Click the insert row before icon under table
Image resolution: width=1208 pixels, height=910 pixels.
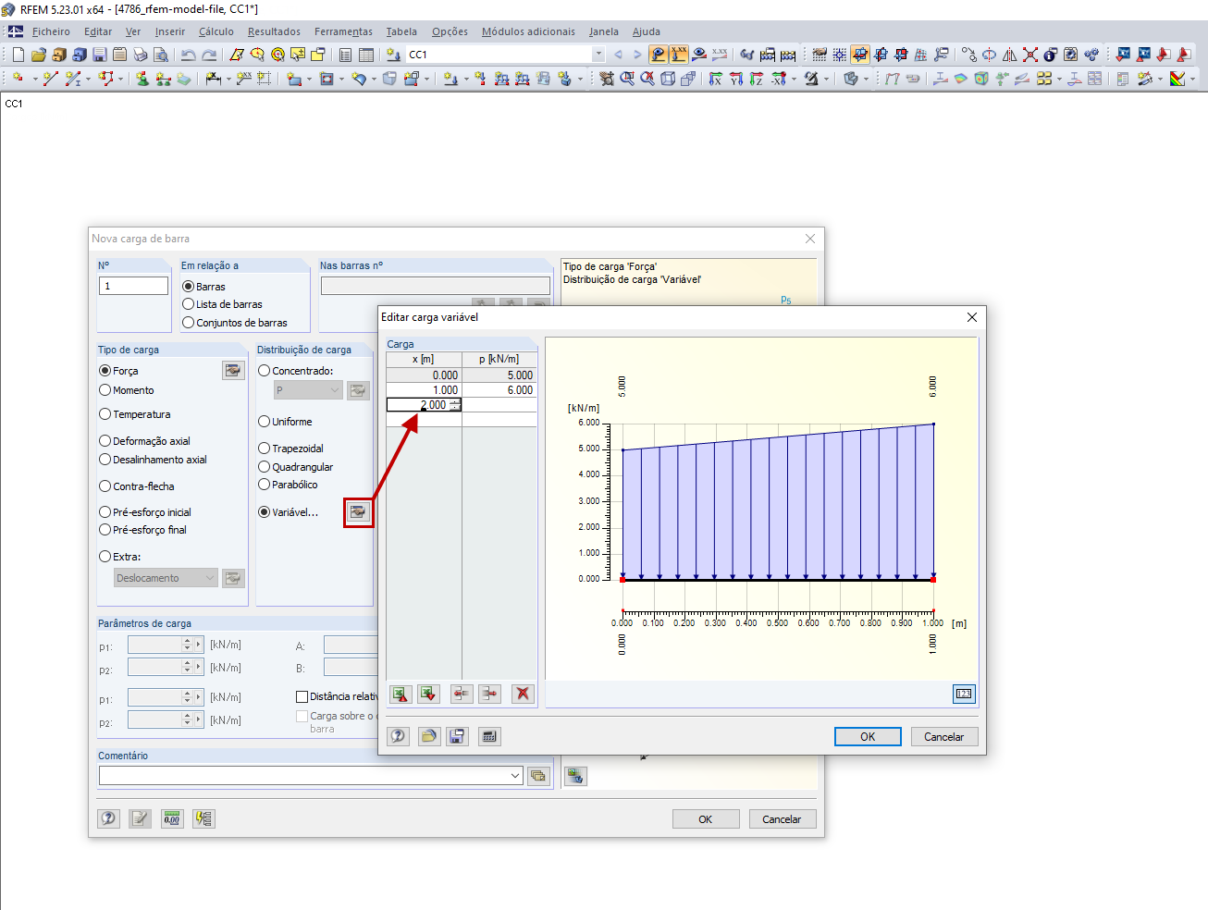click(x=461, y=694)
